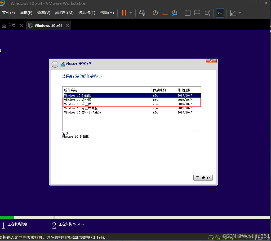271x241 pixels.
Task: Click the 下一步(N) button
Action: click(x=203, y=177)
